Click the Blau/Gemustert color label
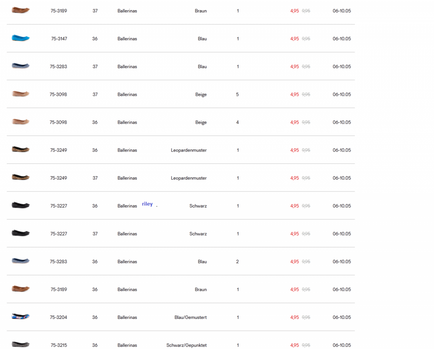This screenshot has height=349, width=434. click(190, 317)
